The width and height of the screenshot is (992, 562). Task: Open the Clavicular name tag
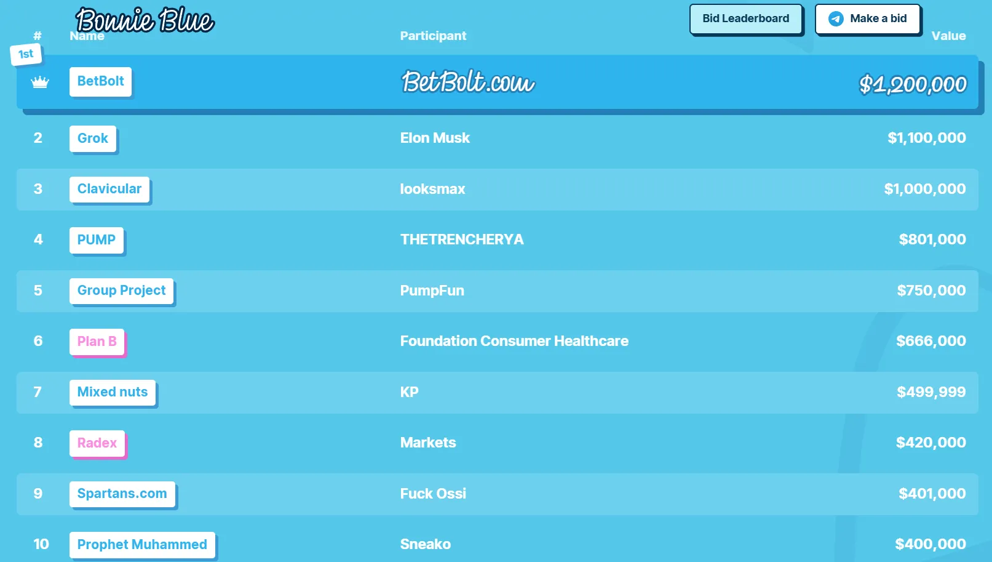(x=109, y=189)
